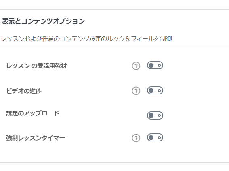Switch on 強制レッスンタイマー
Screen dimensions: 229x171
point(155,137)
